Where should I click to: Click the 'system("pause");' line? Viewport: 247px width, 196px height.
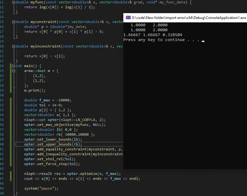(x=41, y=188)
